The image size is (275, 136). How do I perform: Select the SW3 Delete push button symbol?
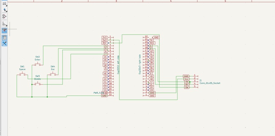38,84
